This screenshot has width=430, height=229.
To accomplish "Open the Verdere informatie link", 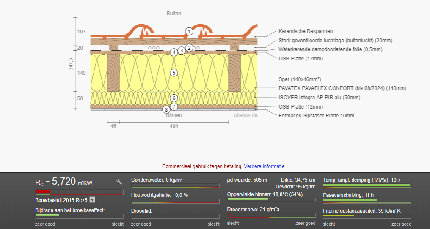I will (x=265, y=166).
